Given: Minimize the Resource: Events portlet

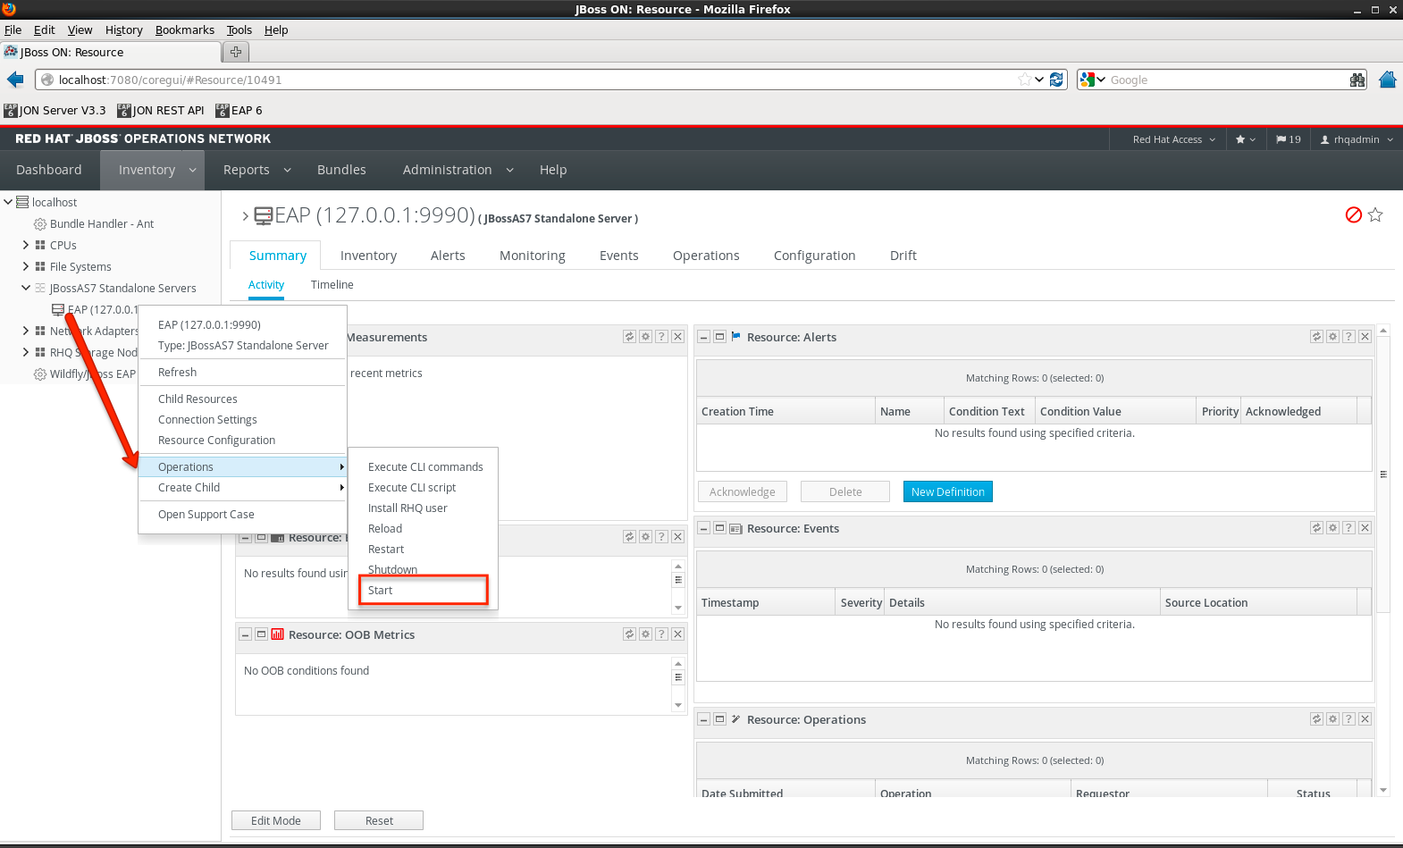Looking at the screenshot, I should [x=704, y=528].
